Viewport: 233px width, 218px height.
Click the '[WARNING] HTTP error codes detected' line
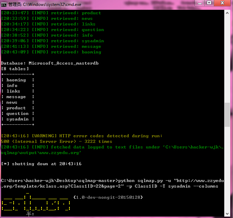pos(82,136)
